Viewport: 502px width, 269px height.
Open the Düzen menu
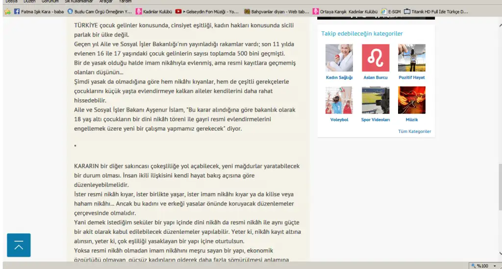point(29,1)
